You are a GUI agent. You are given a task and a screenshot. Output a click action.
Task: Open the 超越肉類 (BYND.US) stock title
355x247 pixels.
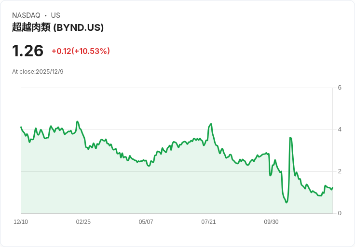(58, 27)
